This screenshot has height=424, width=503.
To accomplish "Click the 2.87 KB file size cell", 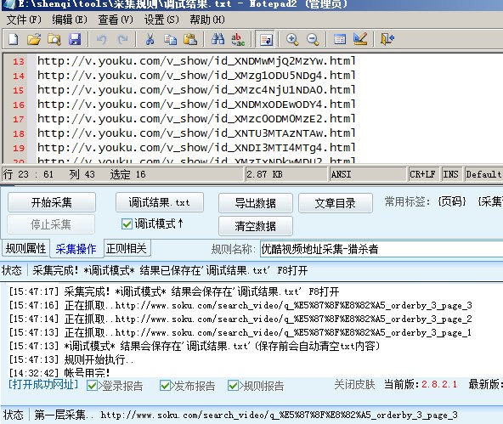I will [285, 174].
